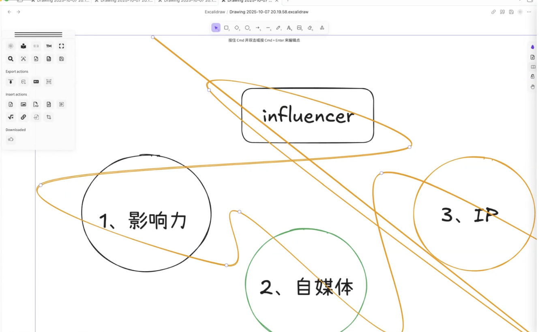This screenshot has height=332, width=540.
Task: Click the dashed text-frame icon under Insert actions
Action: pos(62,104)
